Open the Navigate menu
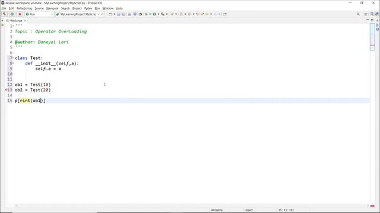The image size is (380, 213). coord(52,8)
